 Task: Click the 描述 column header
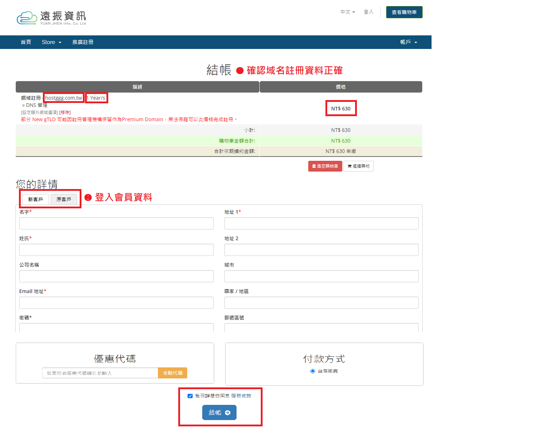click(138, 87)
